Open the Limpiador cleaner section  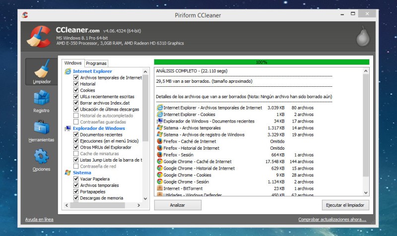coord(41,72)
